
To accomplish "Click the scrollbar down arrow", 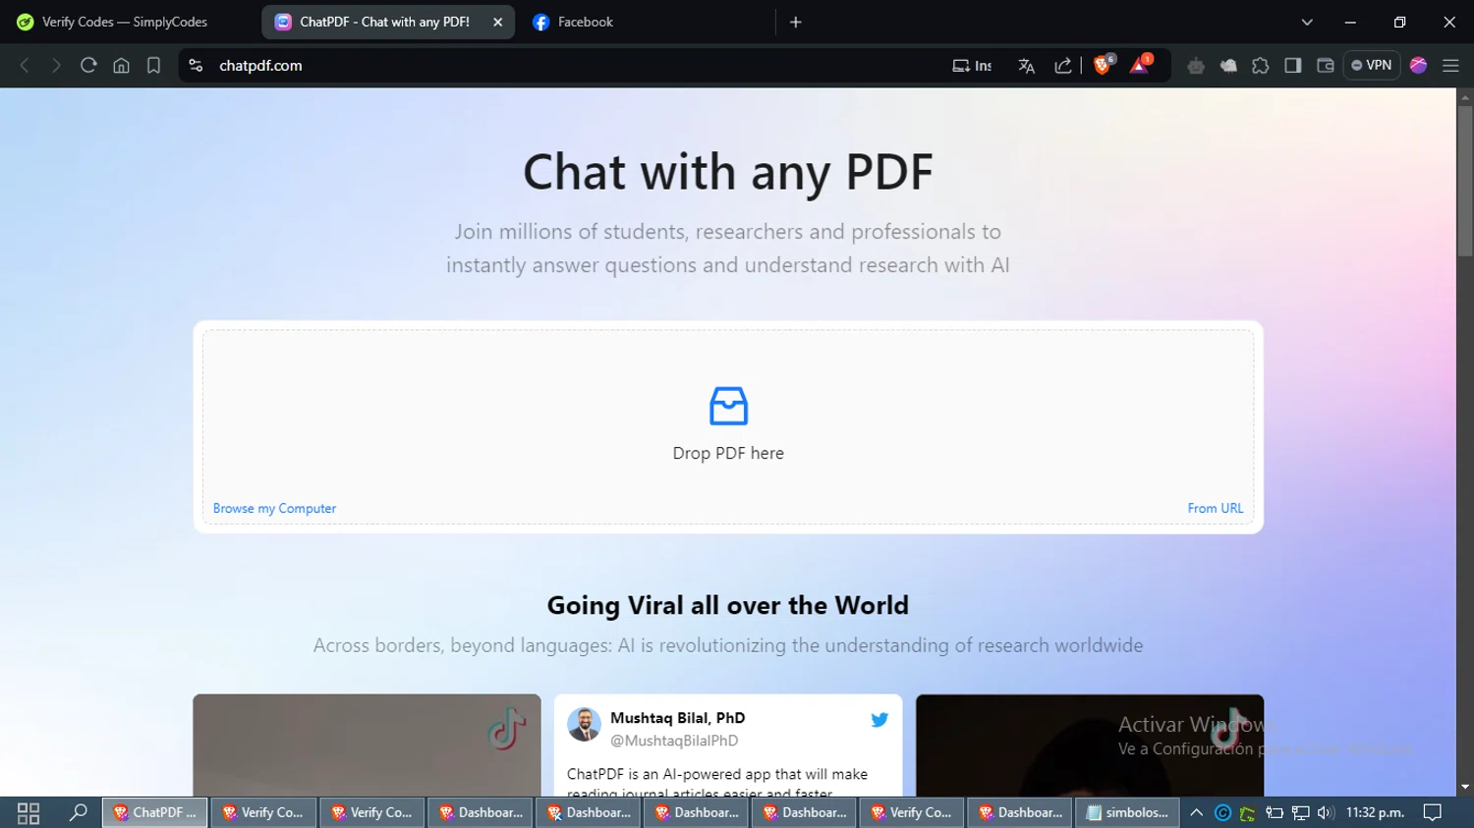I will click(1465, 787).
